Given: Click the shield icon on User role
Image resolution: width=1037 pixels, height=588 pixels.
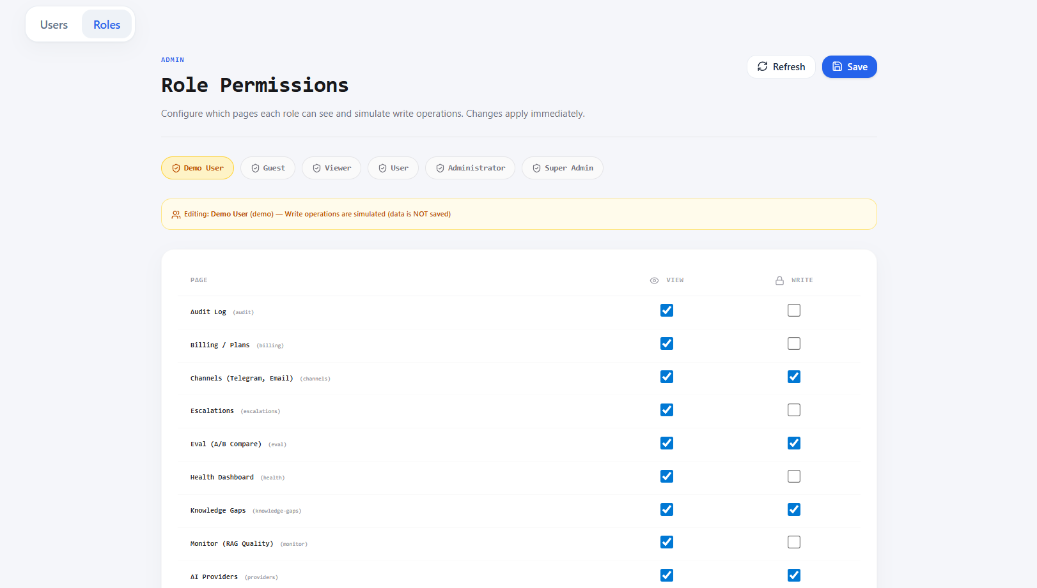Looking at the screenshot, I should click(x=382, y=169).
